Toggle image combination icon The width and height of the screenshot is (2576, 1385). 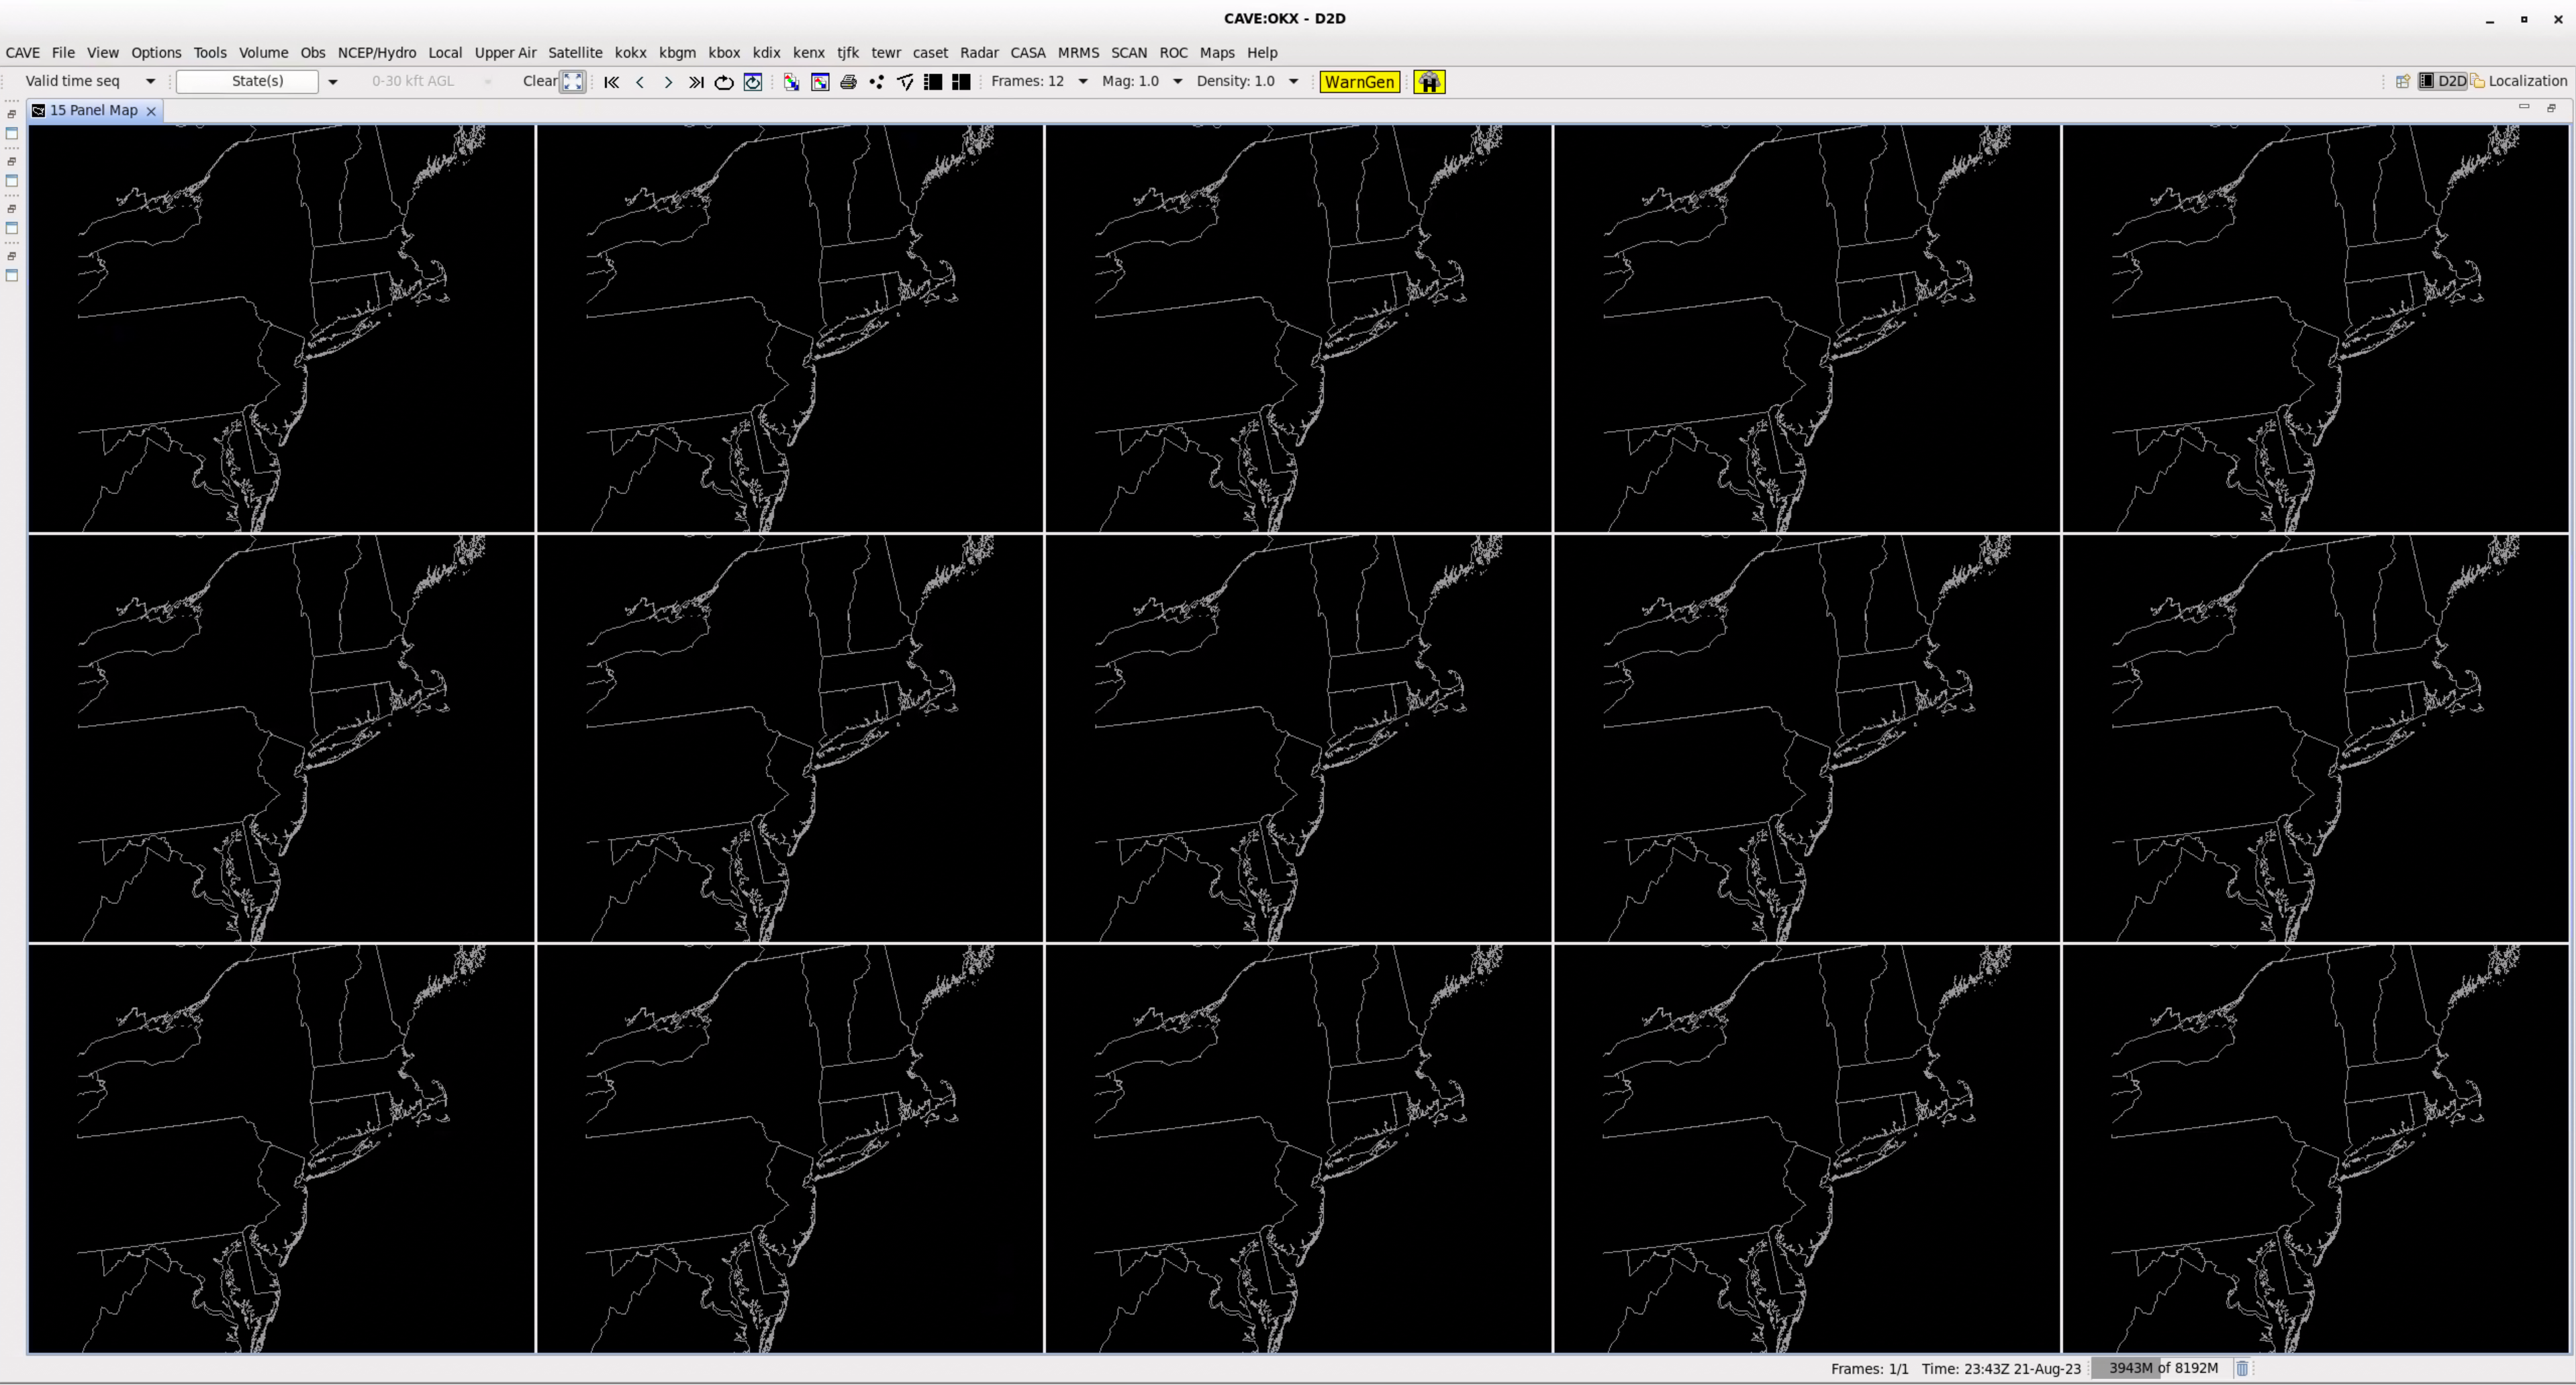click(791, 82)
